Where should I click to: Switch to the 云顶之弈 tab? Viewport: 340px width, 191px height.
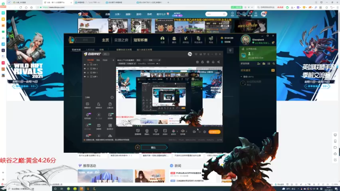pyautogui.click(x=121, y=40)
